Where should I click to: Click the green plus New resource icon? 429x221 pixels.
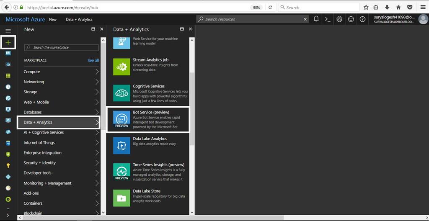point(8,42)
